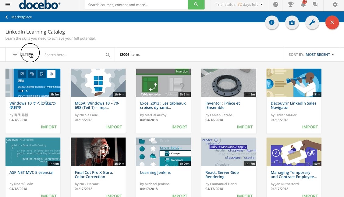Viewport: 344px width, 197px height.
Task: Open the gamification trophy icon
Action: [291, 4]
